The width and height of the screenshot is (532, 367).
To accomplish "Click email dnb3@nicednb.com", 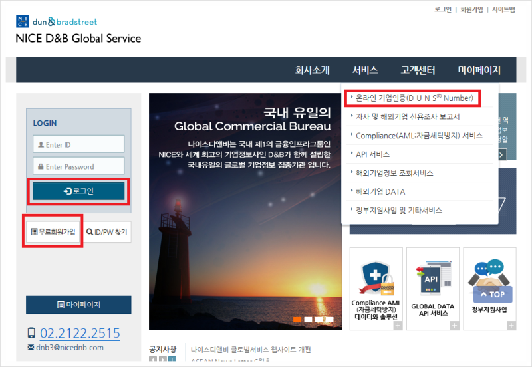I will pos(70,348).
